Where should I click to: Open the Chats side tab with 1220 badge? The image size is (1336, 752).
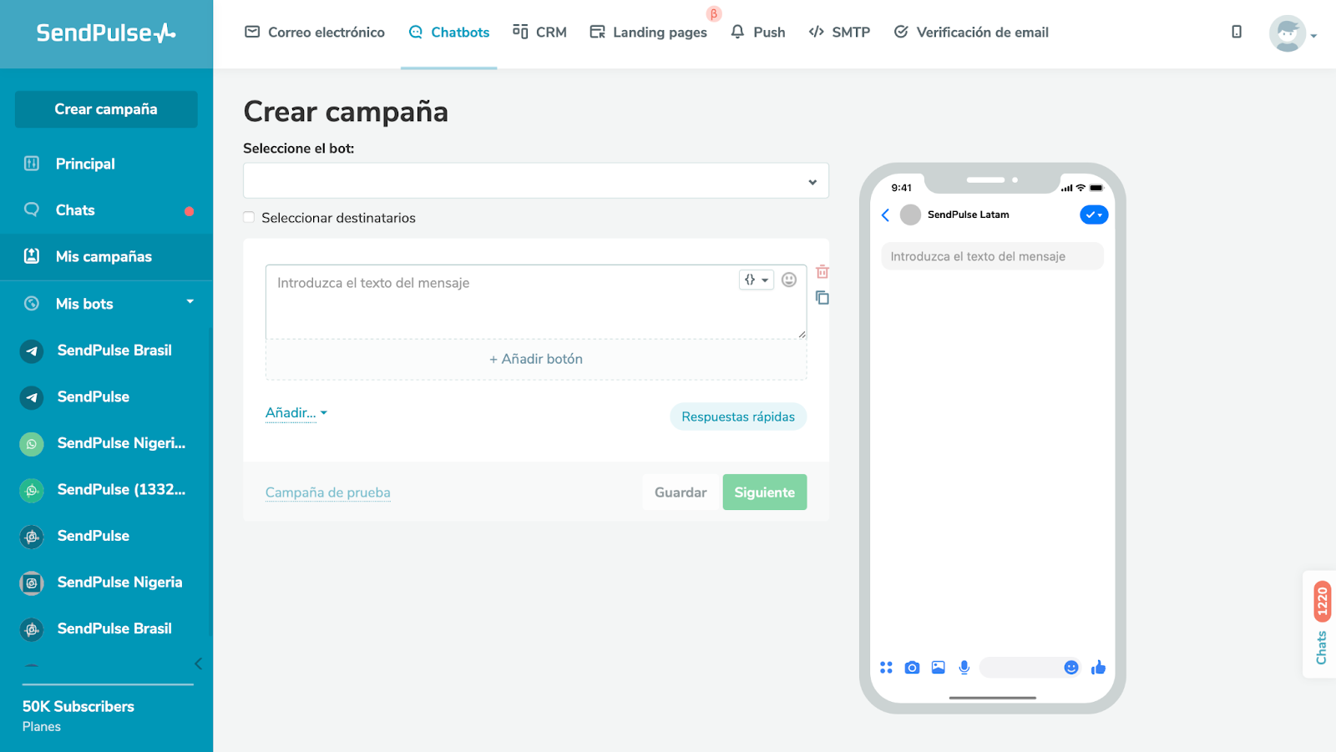click(1321, 624)
